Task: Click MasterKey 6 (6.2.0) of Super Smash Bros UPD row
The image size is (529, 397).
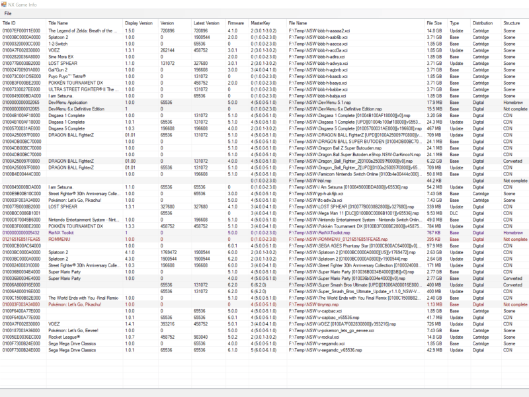Action: click(x=259, y=285)
